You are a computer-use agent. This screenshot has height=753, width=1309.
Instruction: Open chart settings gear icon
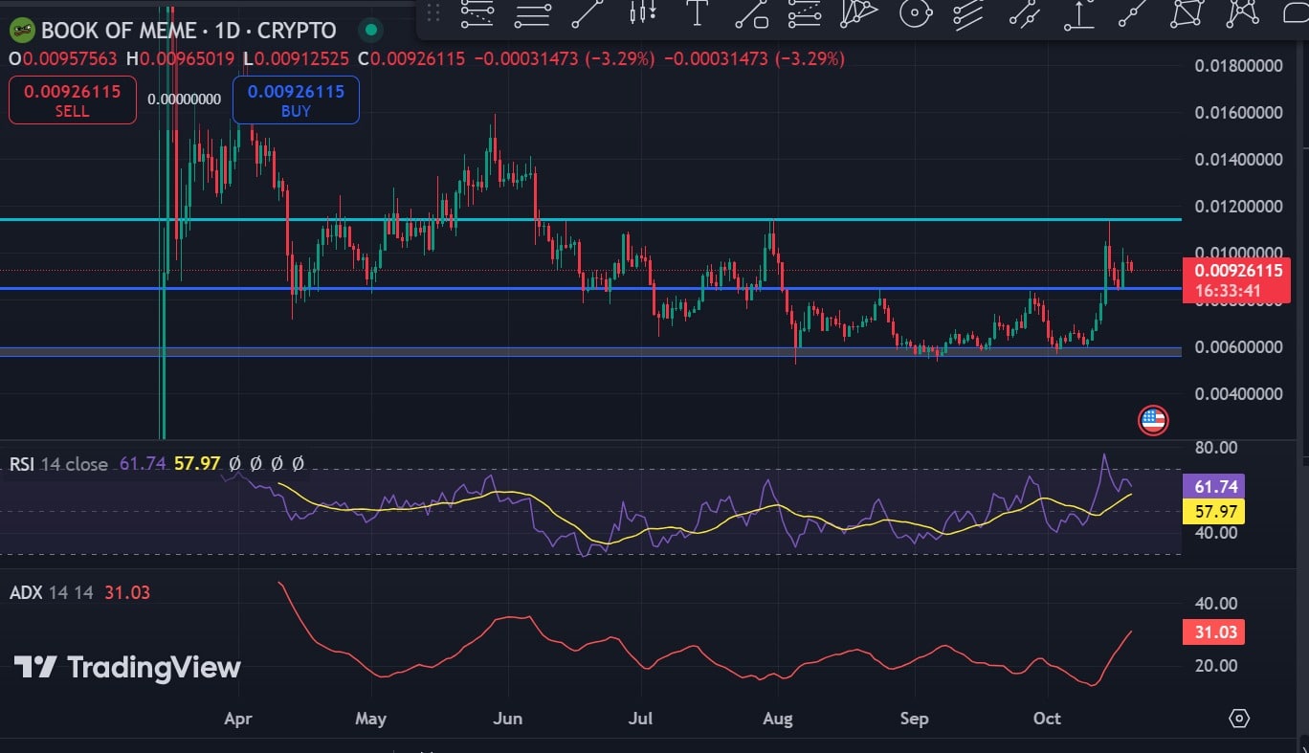pos(1239,718)
